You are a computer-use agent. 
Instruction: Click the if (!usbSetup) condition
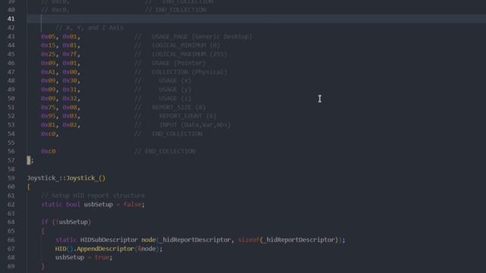(x=66, y=222)
